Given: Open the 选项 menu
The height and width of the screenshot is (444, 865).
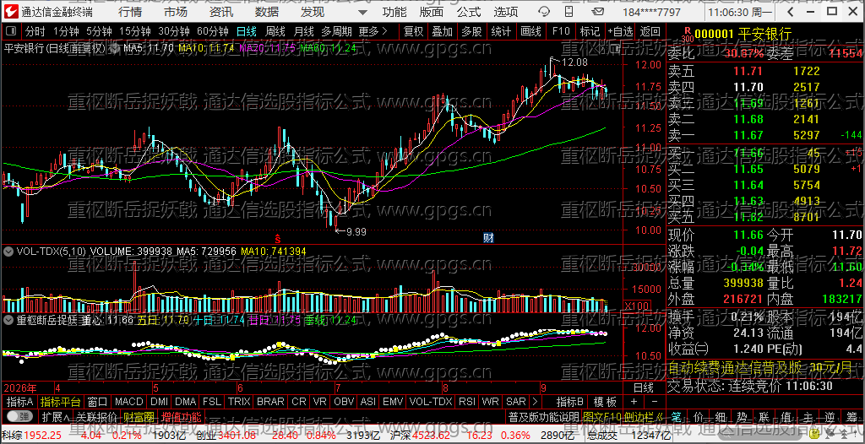Looking at the screenshot, I should [506, 12].
